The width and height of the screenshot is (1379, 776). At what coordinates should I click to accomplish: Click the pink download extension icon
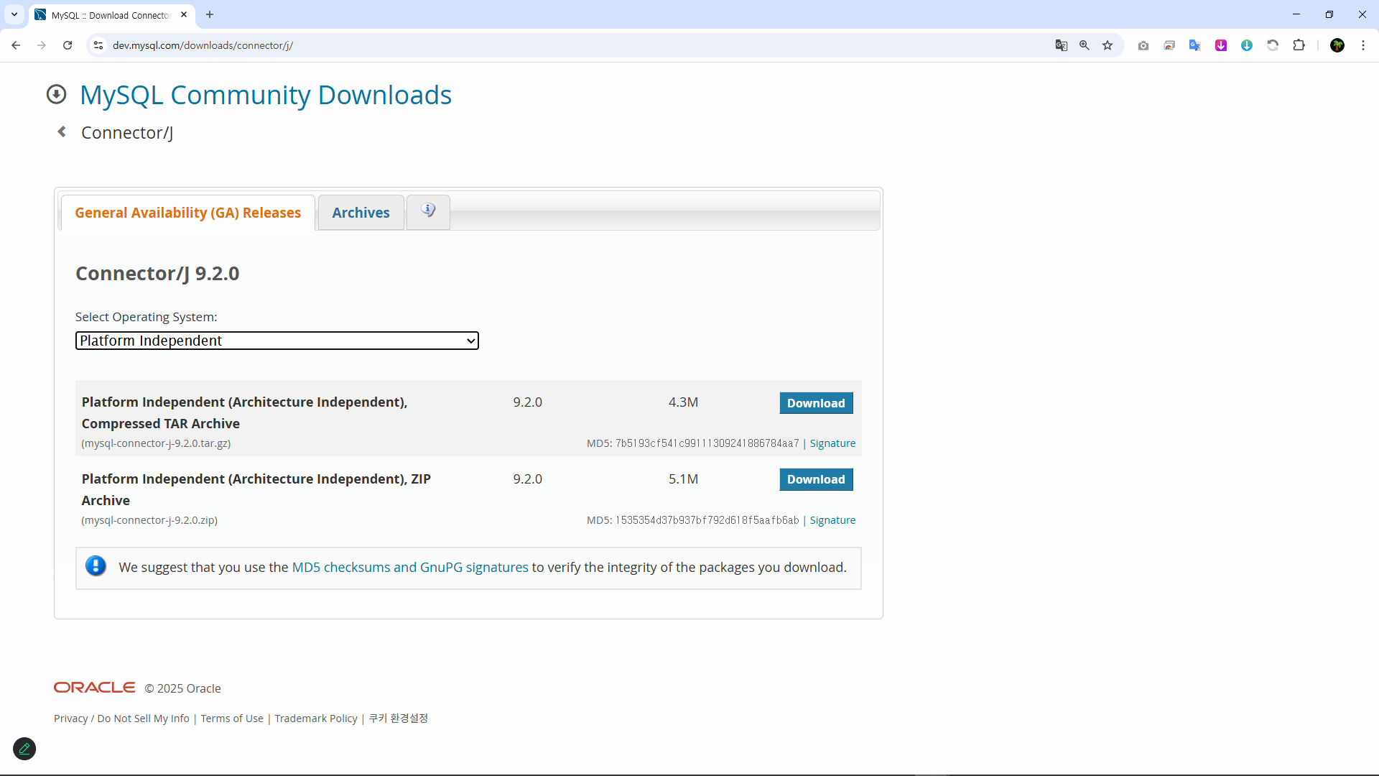(x=1221, y=45)
